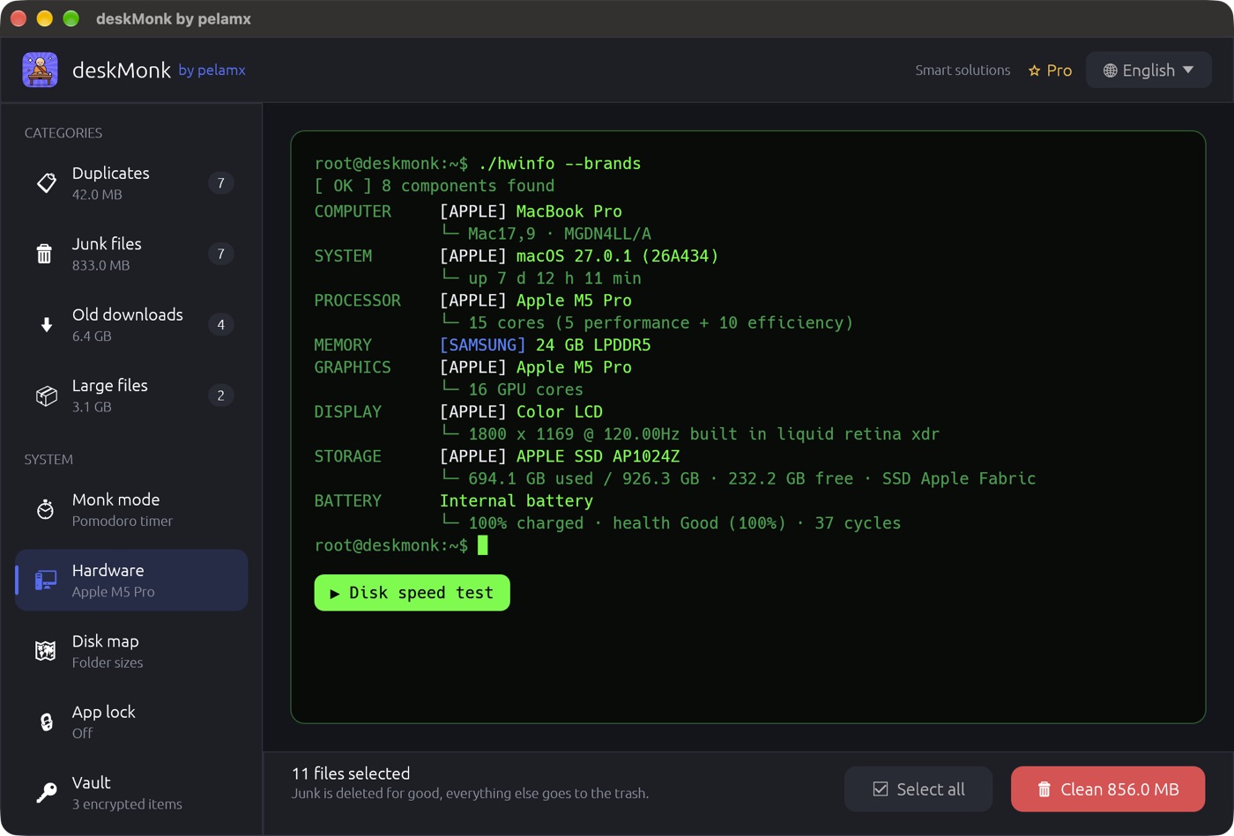This screenshot has width=1234, height=836.
Task: Click the Junk files count badge
Action: 220,254
